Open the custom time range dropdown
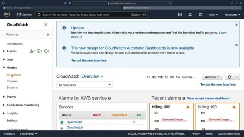This screenshot has height=137, width=244. pyautogui.click(x=188, y=77)
